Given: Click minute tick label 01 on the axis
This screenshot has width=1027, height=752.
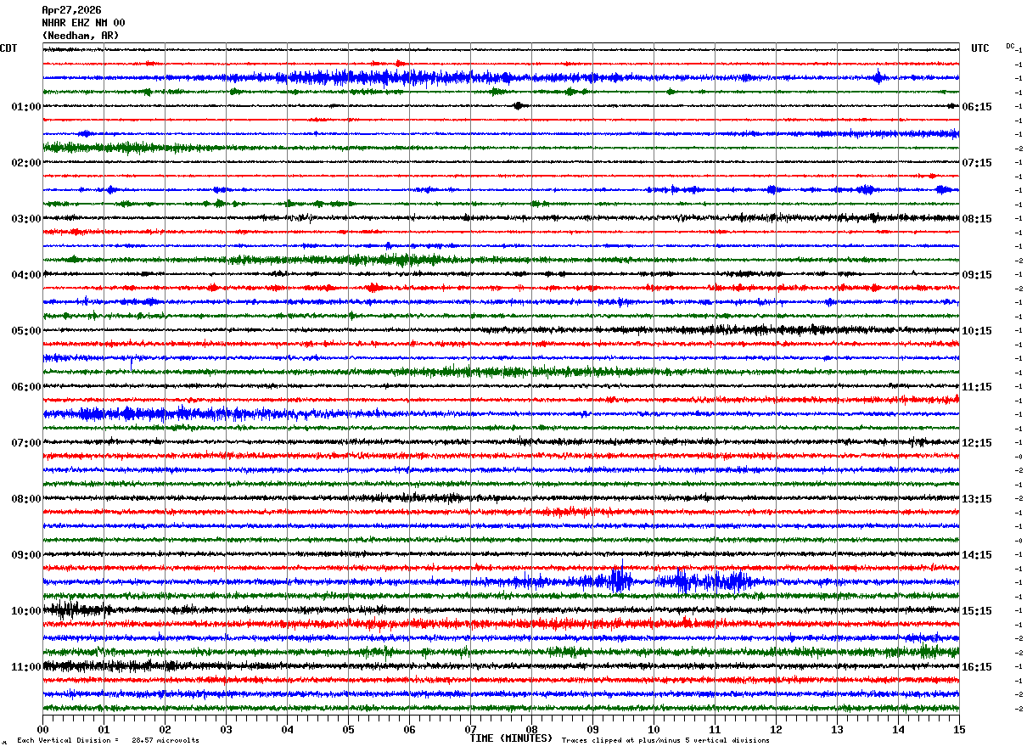Looking at the screenshot, I should tap(104, 729).
